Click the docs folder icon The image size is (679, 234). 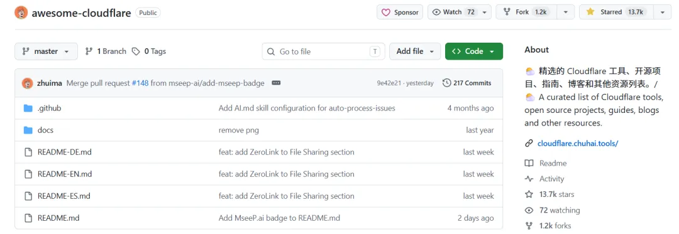point(28,130)
